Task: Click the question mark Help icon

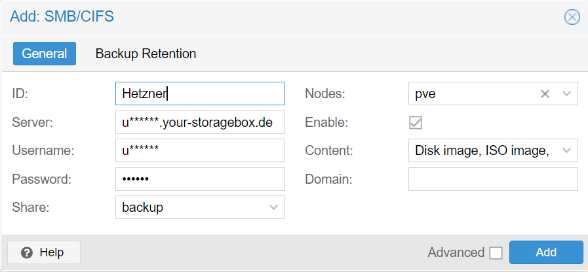Action: [27, 252]
